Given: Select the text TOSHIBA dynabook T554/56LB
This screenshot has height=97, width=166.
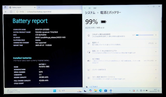Looking at the screenshot, I should [x=46, y=32].
